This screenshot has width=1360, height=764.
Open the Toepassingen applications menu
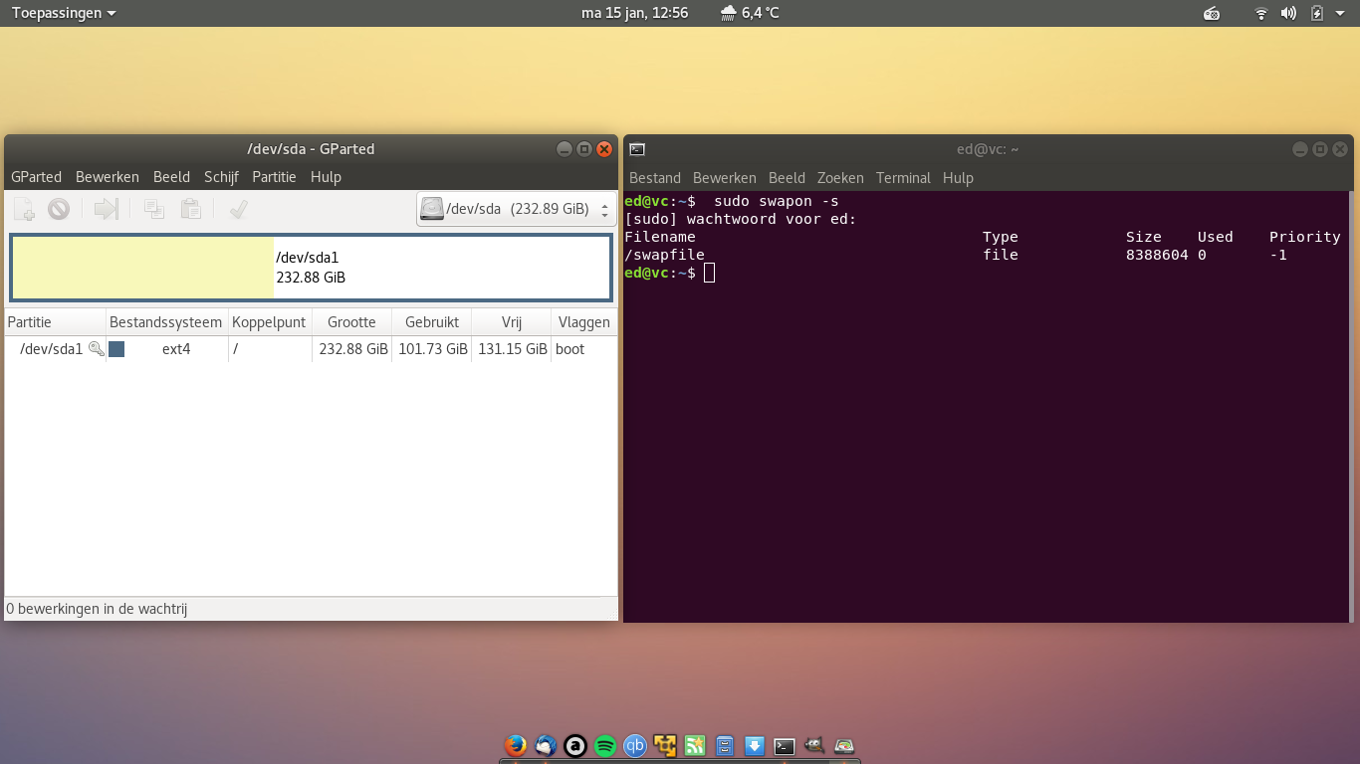coord(64,13)
